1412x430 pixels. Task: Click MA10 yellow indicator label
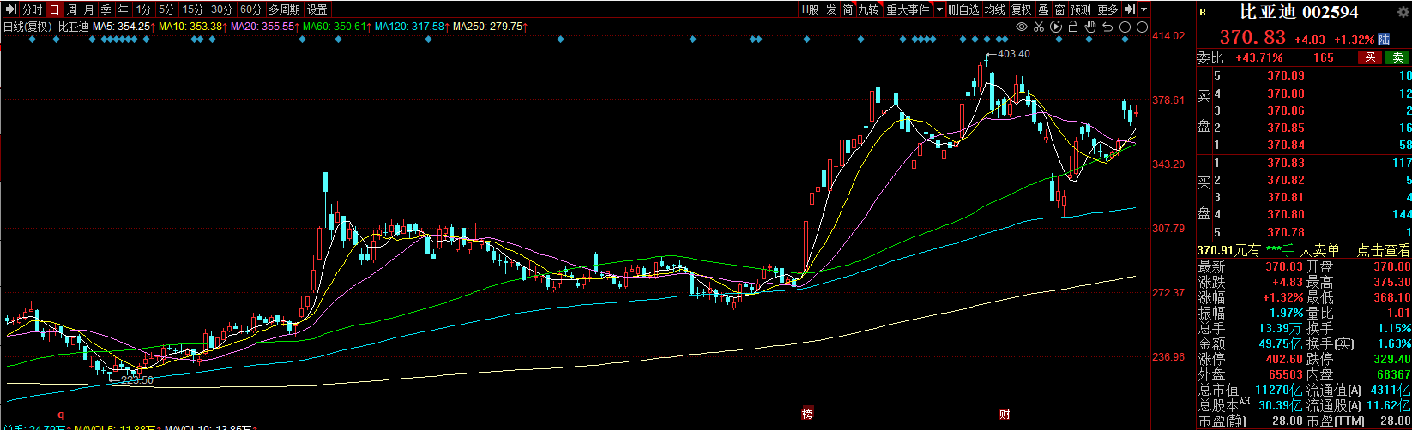193,27
